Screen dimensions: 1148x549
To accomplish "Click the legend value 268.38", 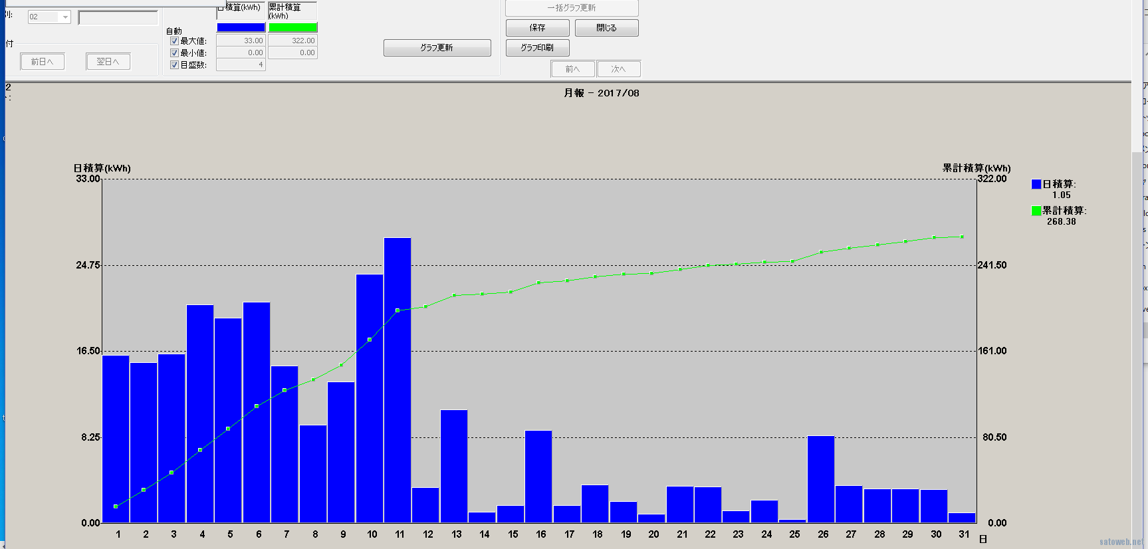I will click(1061, 222).
